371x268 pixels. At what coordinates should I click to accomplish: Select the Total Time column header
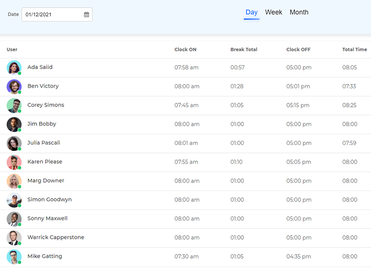point(355,50)
